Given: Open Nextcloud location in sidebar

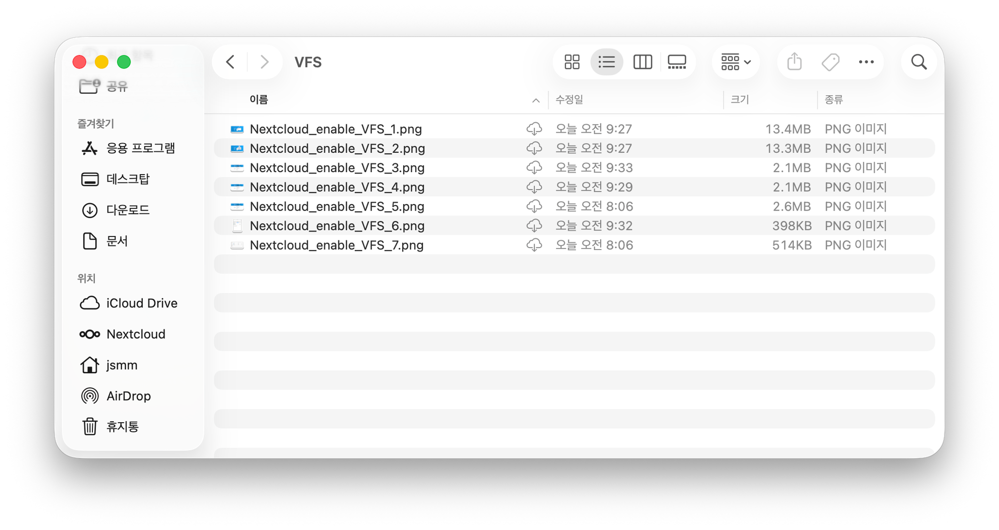Looking at the screenshot, I should coord(135,334).
